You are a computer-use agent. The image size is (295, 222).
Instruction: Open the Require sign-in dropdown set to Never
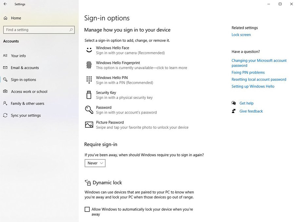click(x=95, y=163)
